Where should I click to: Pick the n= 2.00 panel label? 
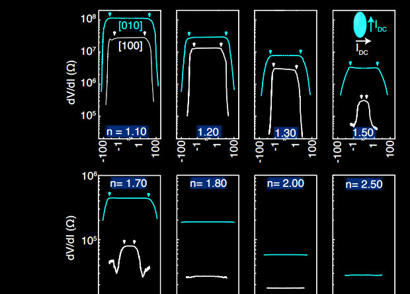(x=285, y=183)
